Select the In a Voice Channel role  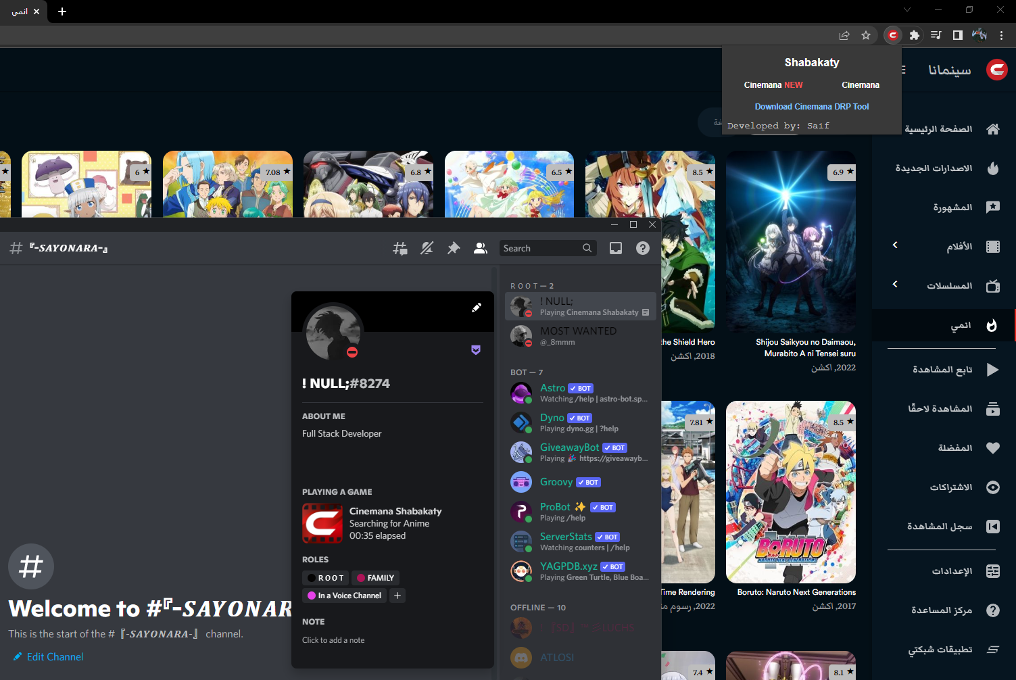click(x=345, y=596)
